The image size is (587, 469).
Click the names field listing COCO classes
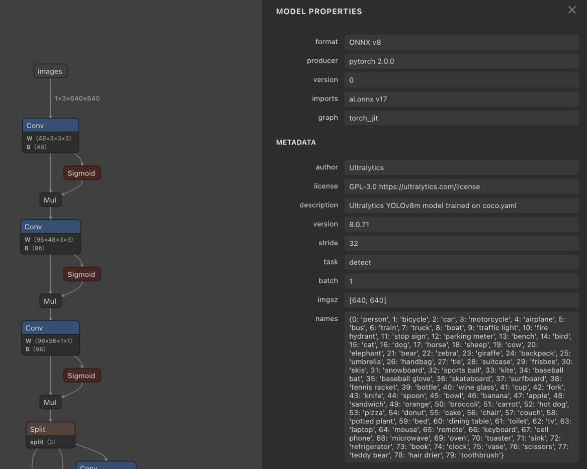tap(461, 387)
